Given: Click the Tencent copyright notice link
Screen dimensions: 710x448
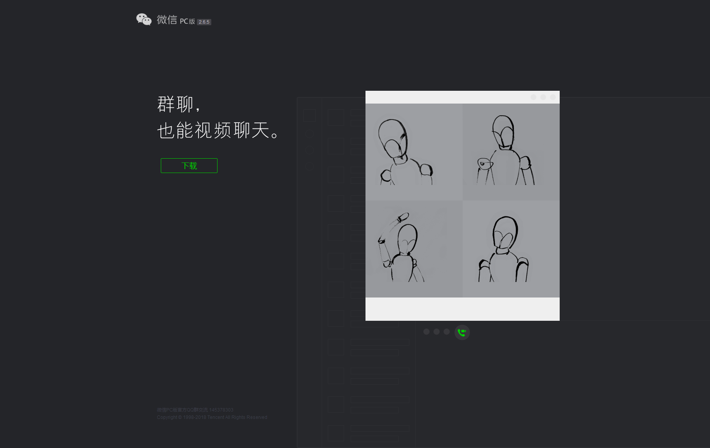Looking at the screenshot, I should [x=212, y=417].
